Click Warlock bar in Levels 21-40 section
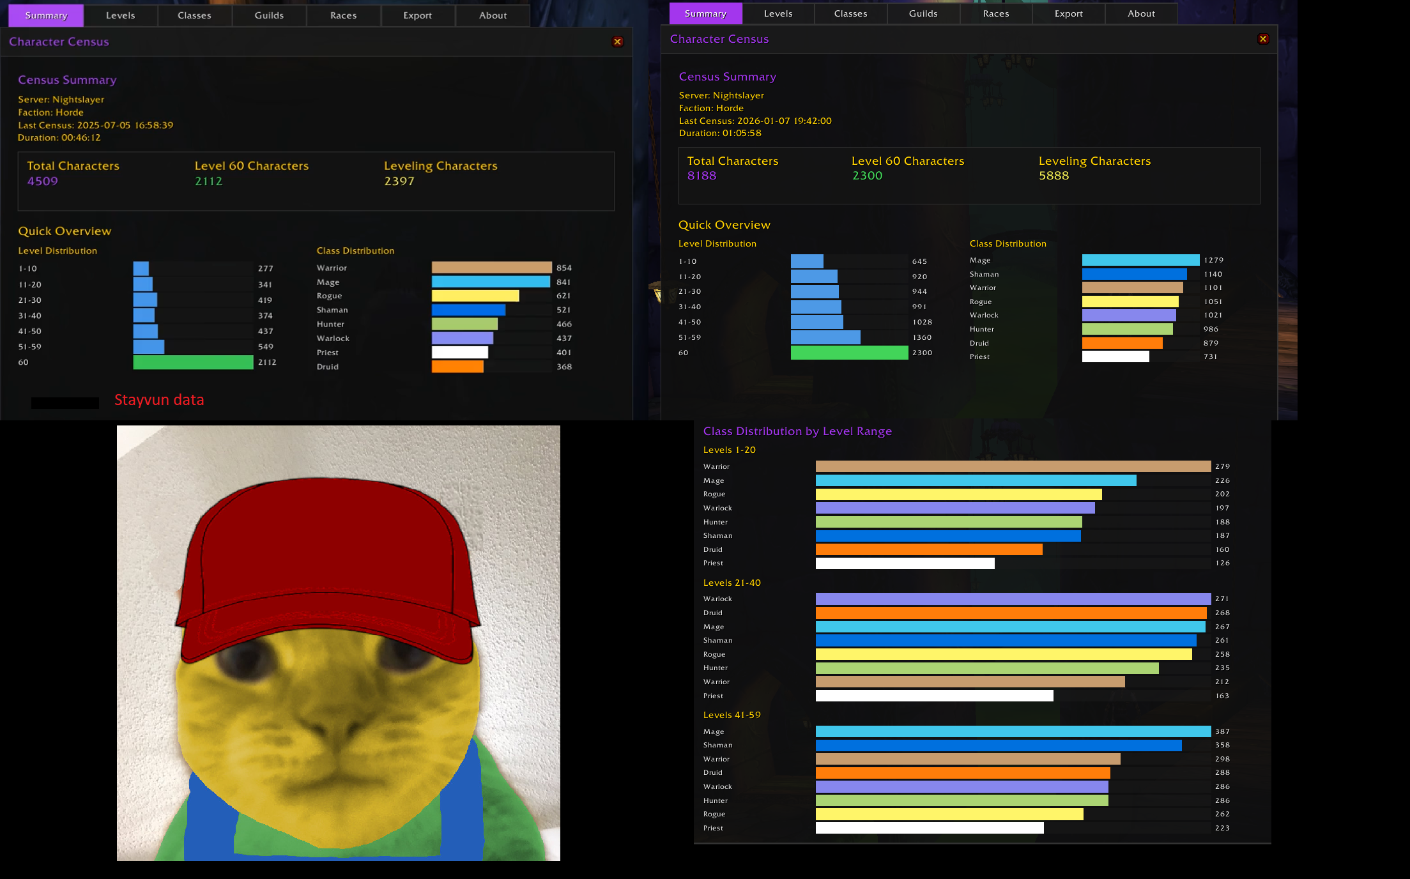The width and height of the screenshot is (1410, 879). pos(1013,599)
